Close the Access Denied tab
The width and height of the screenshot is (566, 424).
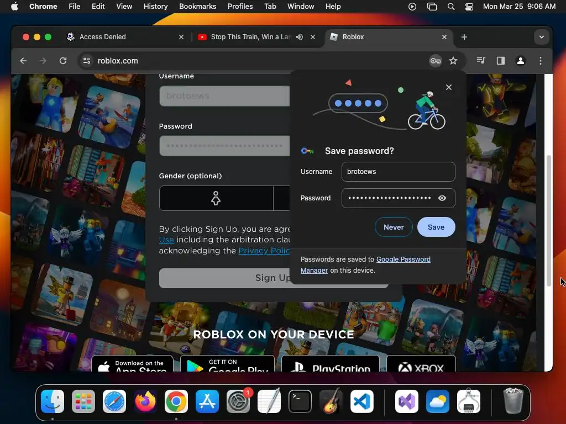tap(181, 37)
